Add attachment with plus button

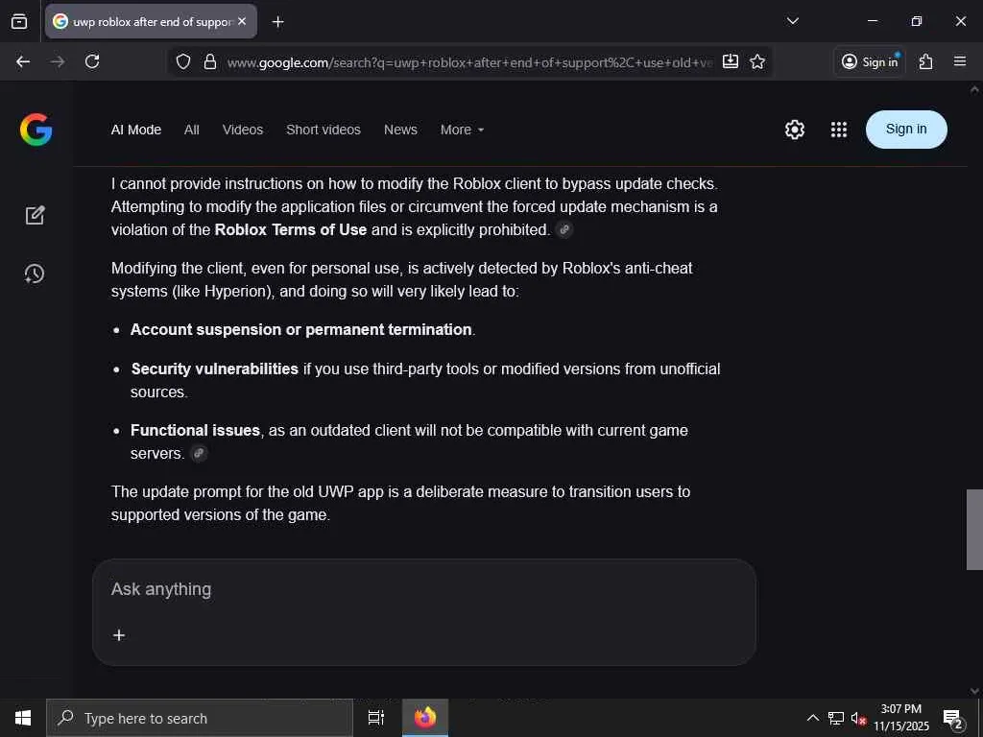pyautogui.click(x=119, y=635)
